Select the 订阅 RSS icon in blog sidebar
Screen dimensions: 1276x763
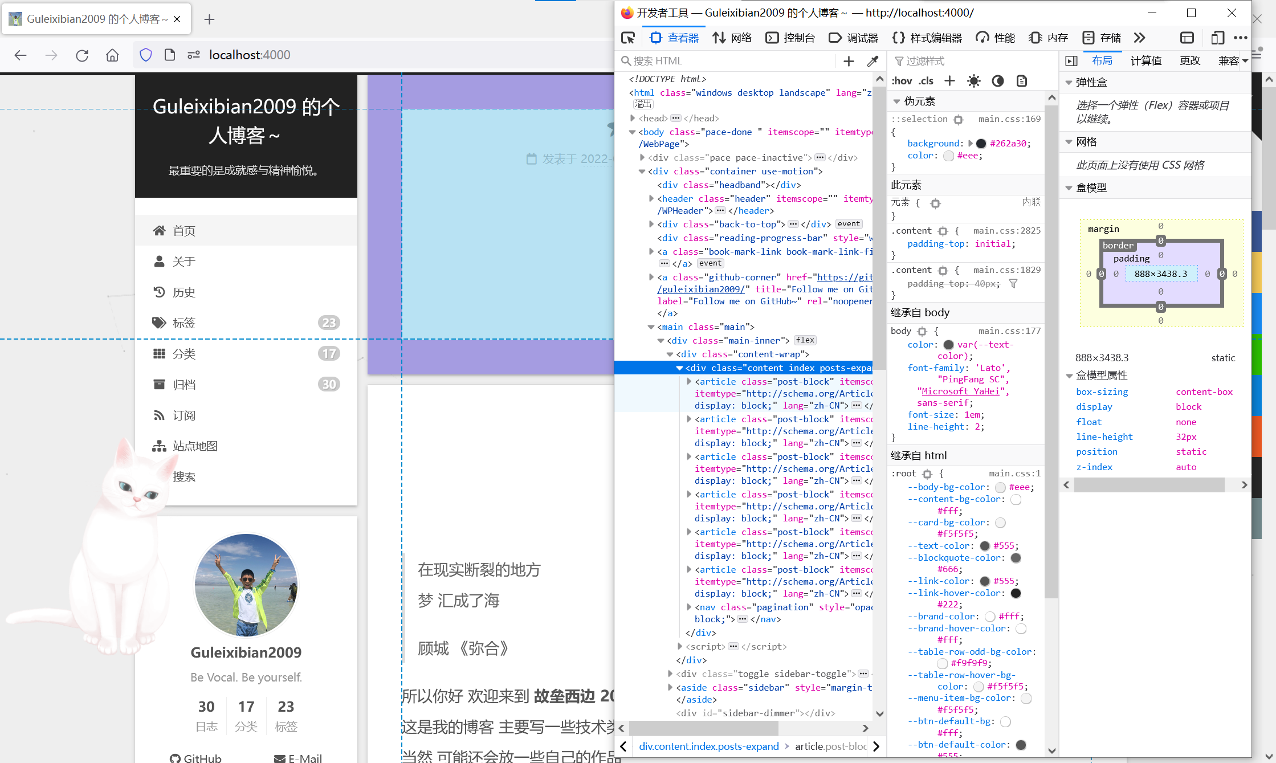(x=160, y=415)
